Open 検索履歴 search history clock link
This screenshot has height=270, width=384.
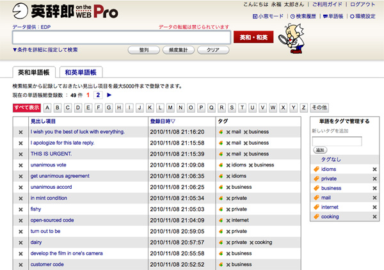[x=303, y=17]
